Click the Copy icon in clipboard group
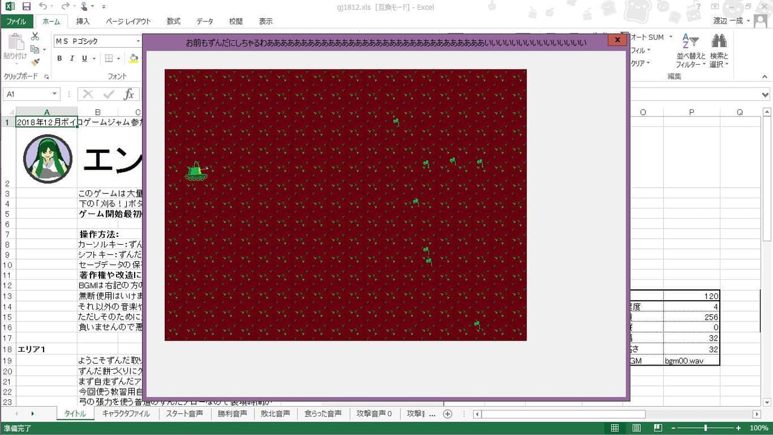Image resolution: width=773 pixels, height=435 pixels. (34, 50)
